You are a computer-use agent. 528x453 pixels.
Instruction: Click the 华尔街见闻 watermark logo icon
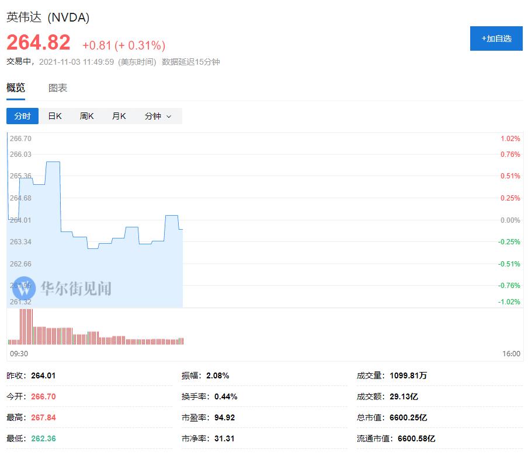[24, 287]
